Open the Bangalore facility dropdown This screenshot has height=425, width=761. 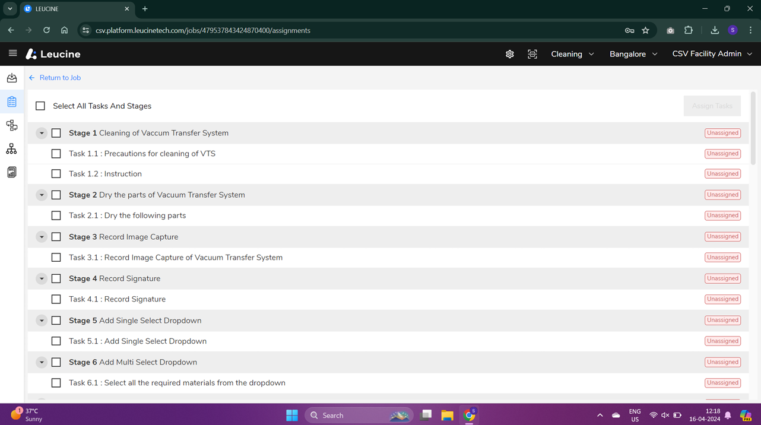(633, 54)
